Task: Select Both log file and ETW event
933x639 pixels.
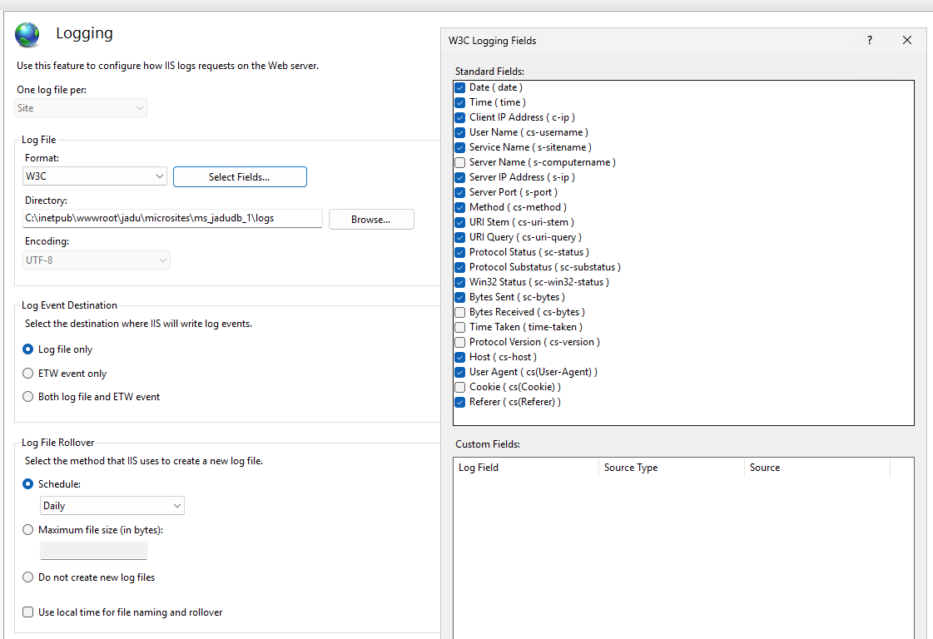Action: click(28, 396)
